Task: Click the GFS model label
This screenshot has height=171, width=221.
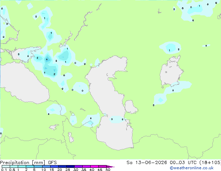Action: pyautogui.click(x=52, y=163)
